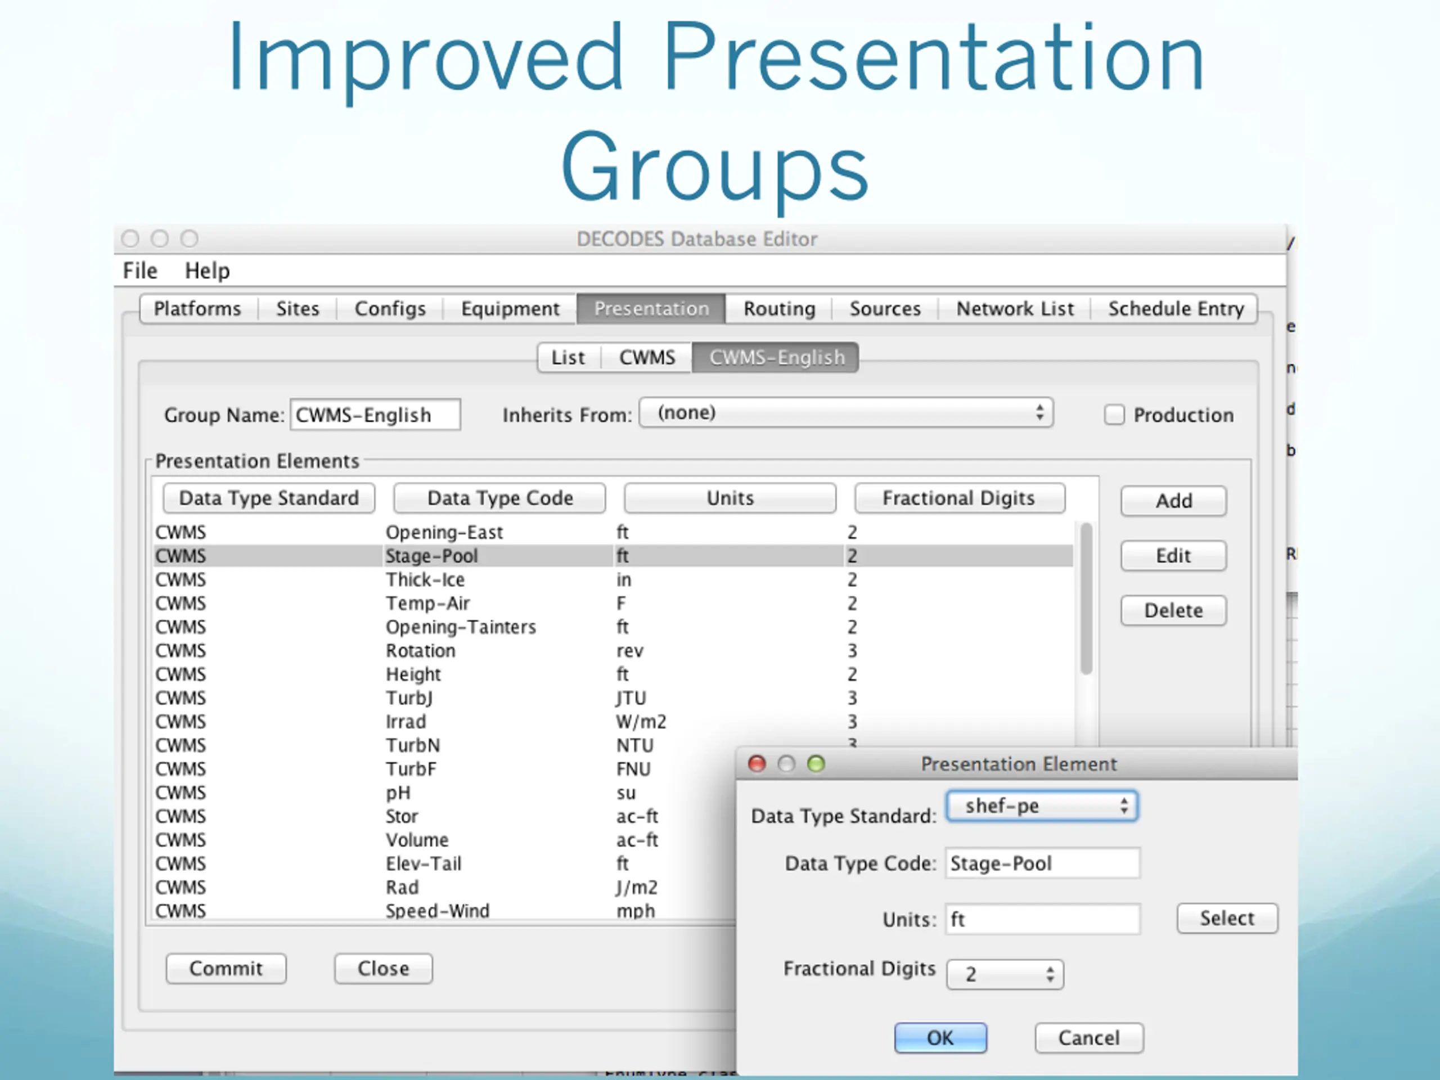1440x1080 pixels.
Task: Select the pH row
Action: [x=445, y=793]
